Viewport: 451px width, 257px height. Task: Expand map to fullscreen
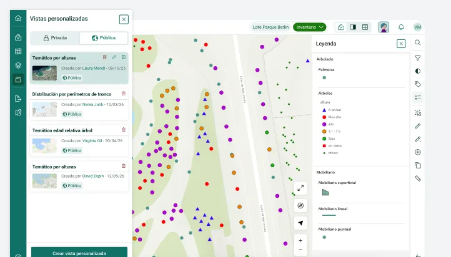tap(300, 188)
